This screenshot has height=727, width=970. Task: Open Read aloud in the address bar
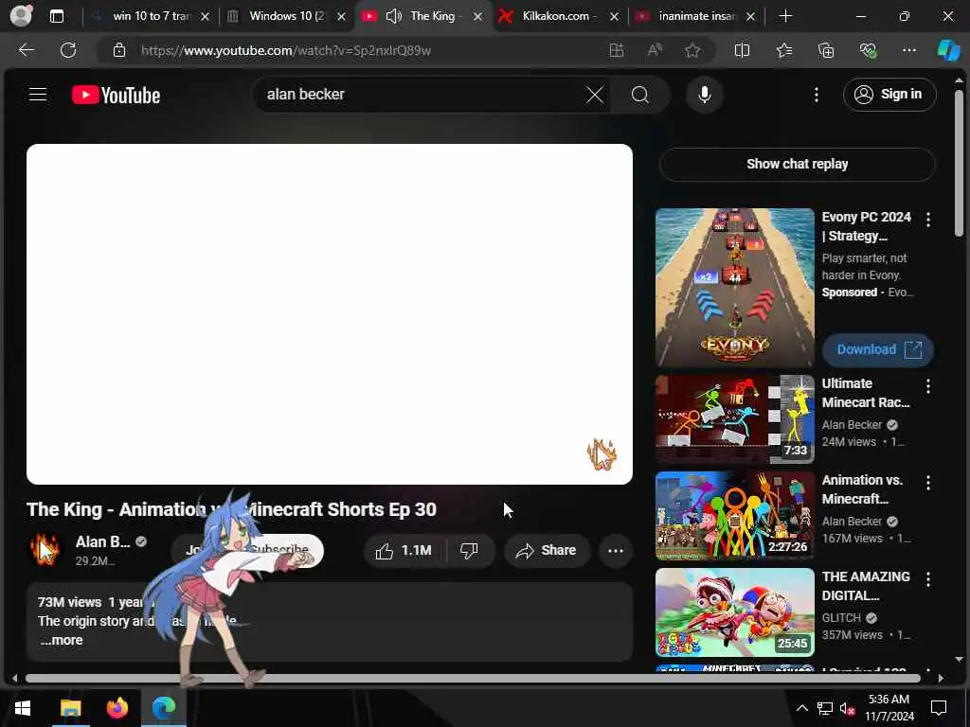tap(655, 51)
